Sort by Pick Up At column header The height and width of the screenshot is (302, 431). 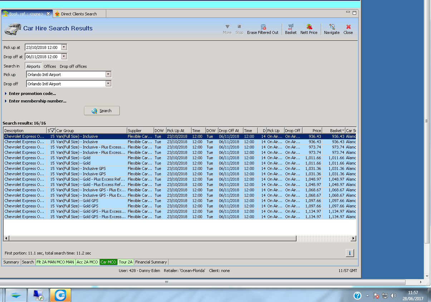178,131
